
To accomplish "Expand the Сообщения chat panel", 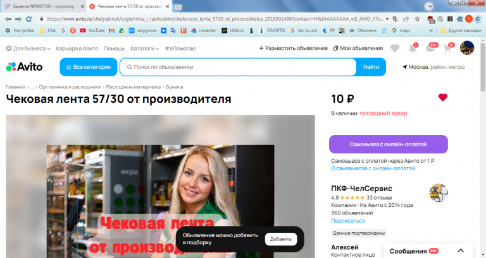I will (428, 251).
